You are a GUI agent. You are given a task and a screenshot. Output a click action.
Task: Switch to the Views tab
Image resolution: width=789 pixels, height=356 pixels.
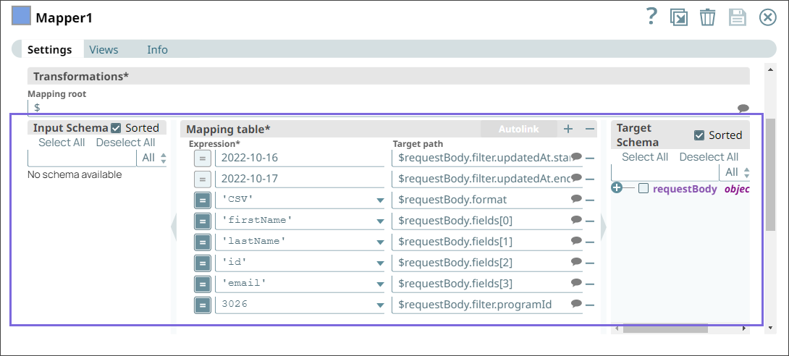click(104, 50)
